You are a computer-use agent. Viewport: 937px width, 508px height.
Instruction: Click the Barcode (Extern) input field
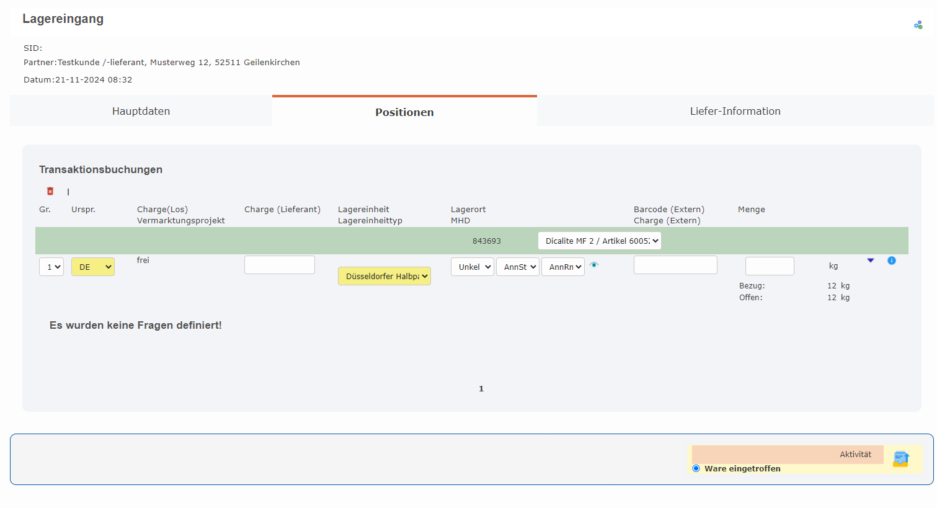point(675,265)
